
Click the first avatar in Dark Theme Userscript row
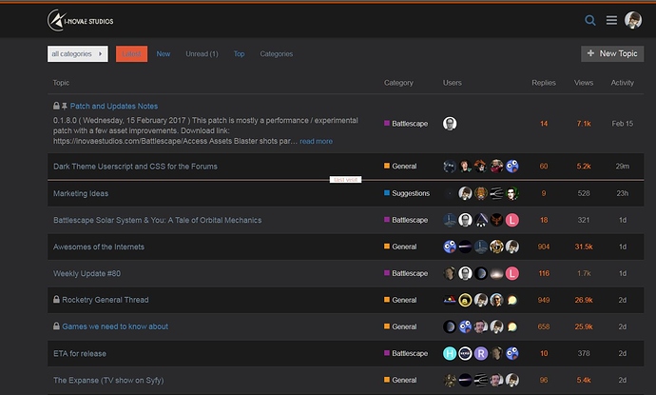[x=450, y=167]
